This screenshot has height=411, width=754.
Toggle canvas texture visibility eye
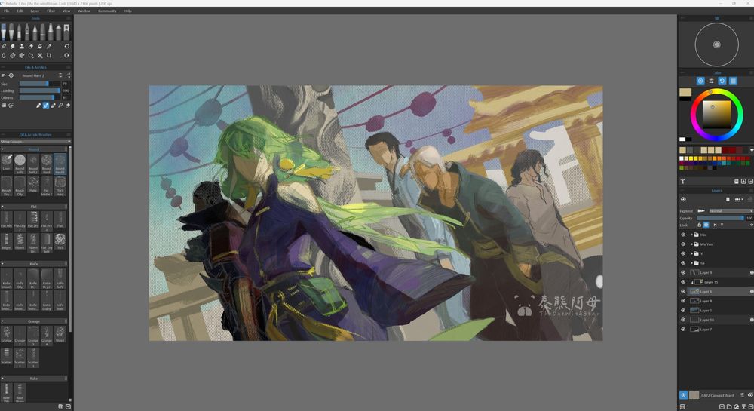click(683, 395)
